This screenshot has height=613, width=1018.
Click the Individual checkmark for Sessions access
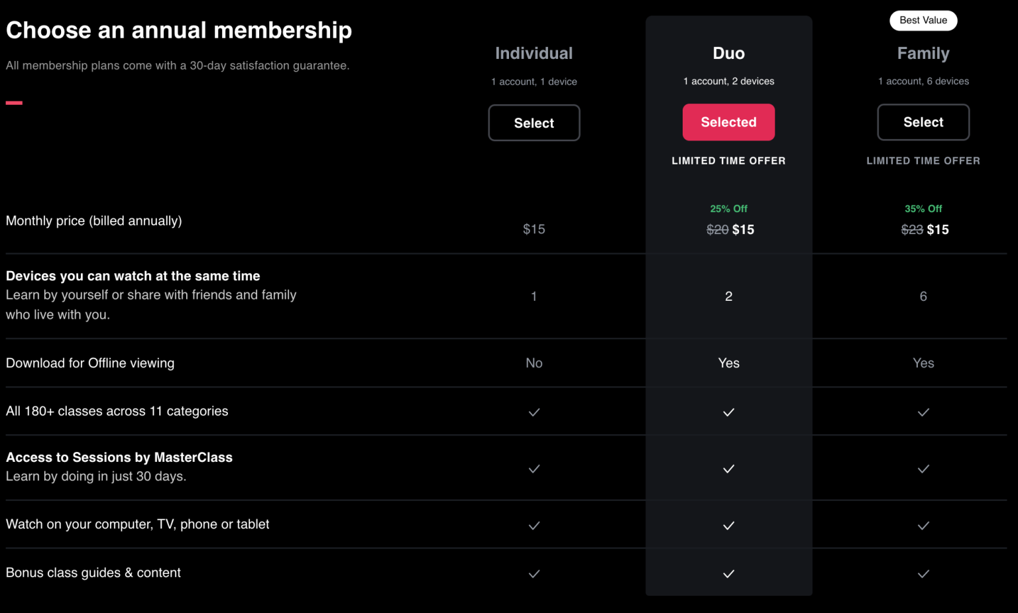point(534,469)
